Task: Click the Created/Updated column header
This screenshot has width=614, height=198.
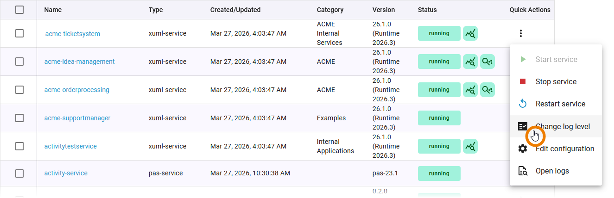Action: (x=235, y=10)
